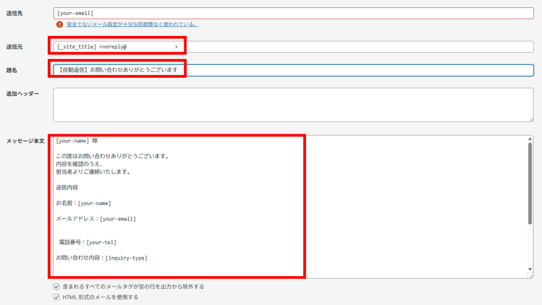Click the 追加ヘッダー textarea resize handle
The image size is (542, 305).
point(530,119)
